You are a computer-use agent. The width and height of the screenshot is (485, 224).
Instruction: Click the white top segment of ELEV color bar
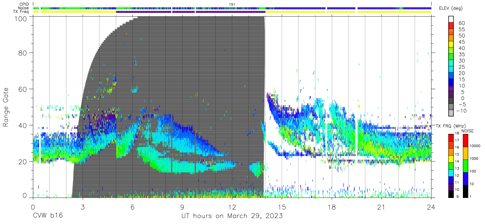point(451,19)
